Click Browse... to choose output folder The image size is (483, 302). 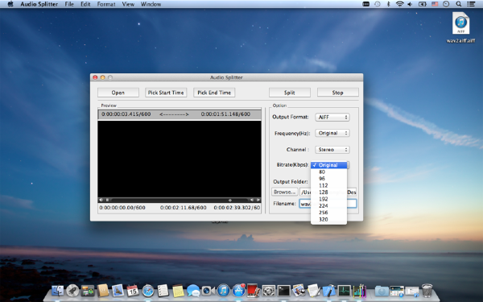(x=285, y=192)
